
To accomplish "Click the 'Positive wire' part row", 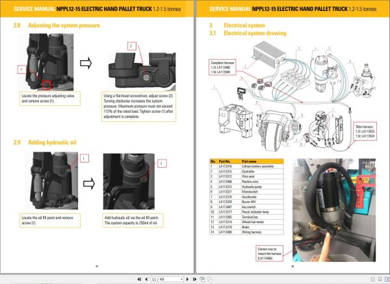I will [246, 182].
